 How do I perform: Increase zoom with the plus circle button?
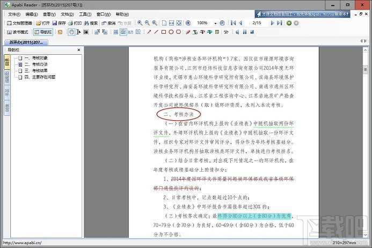pos(188,23)
